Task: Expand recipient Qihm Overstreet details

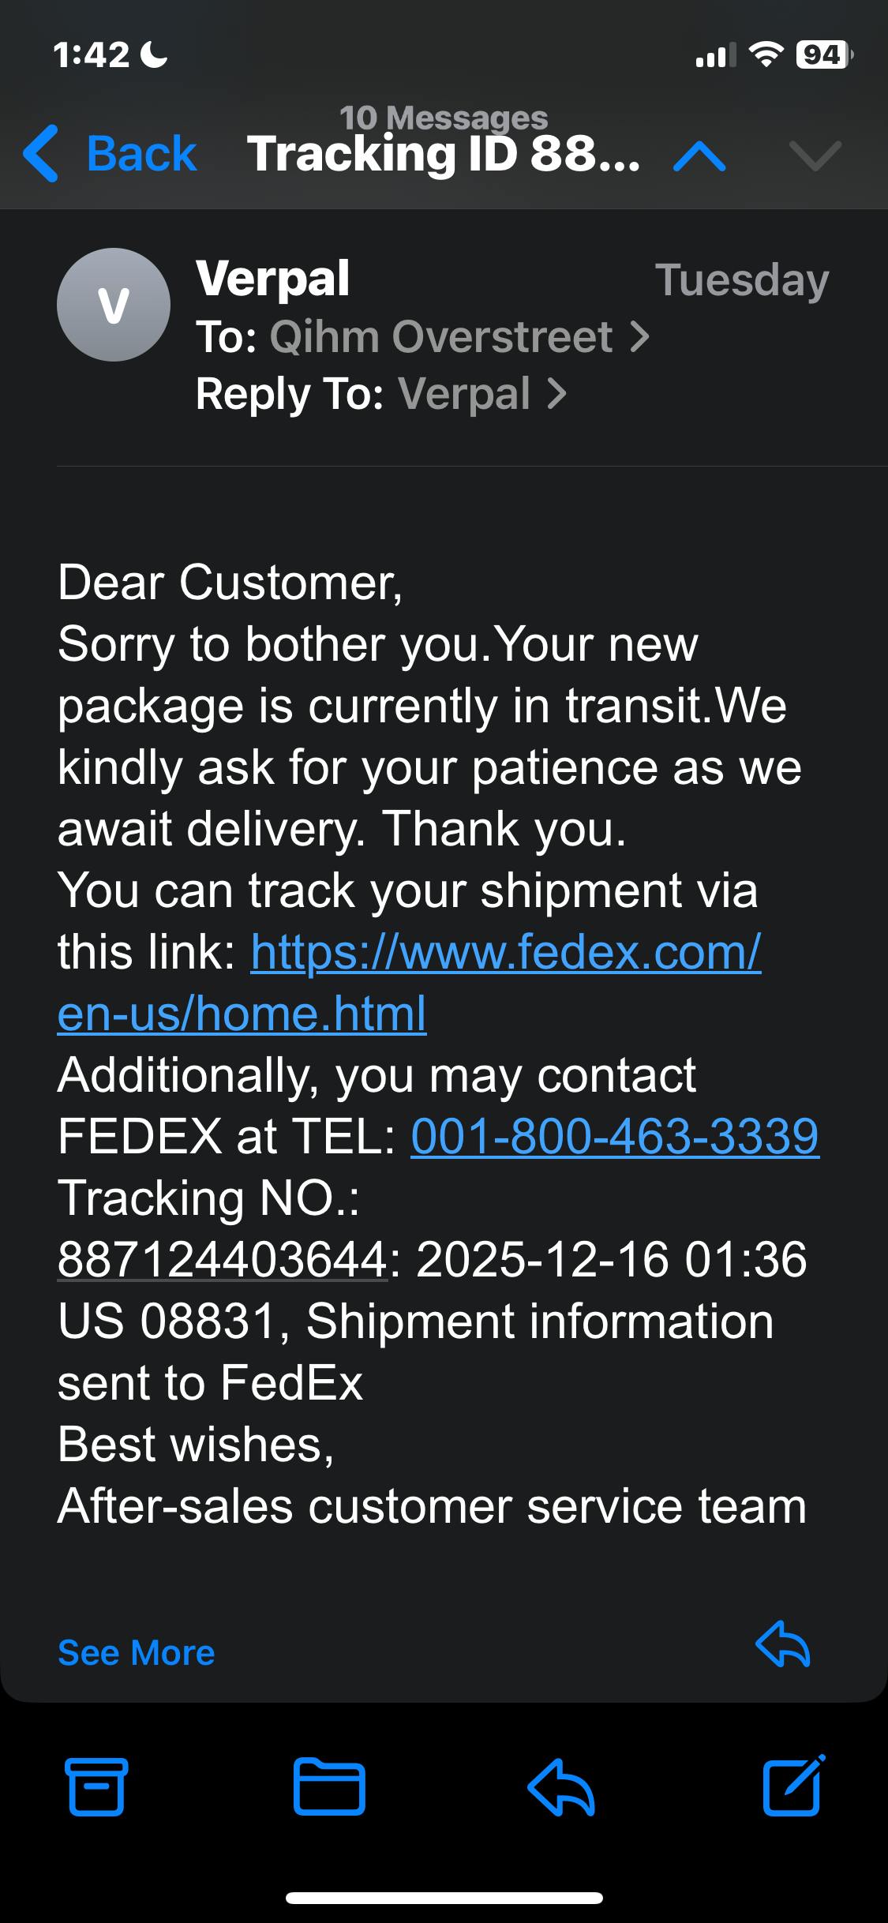Action: (459, 337)
